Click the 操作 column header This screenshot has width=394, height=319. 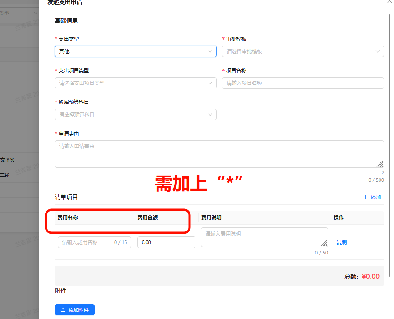tap(338, 217)
